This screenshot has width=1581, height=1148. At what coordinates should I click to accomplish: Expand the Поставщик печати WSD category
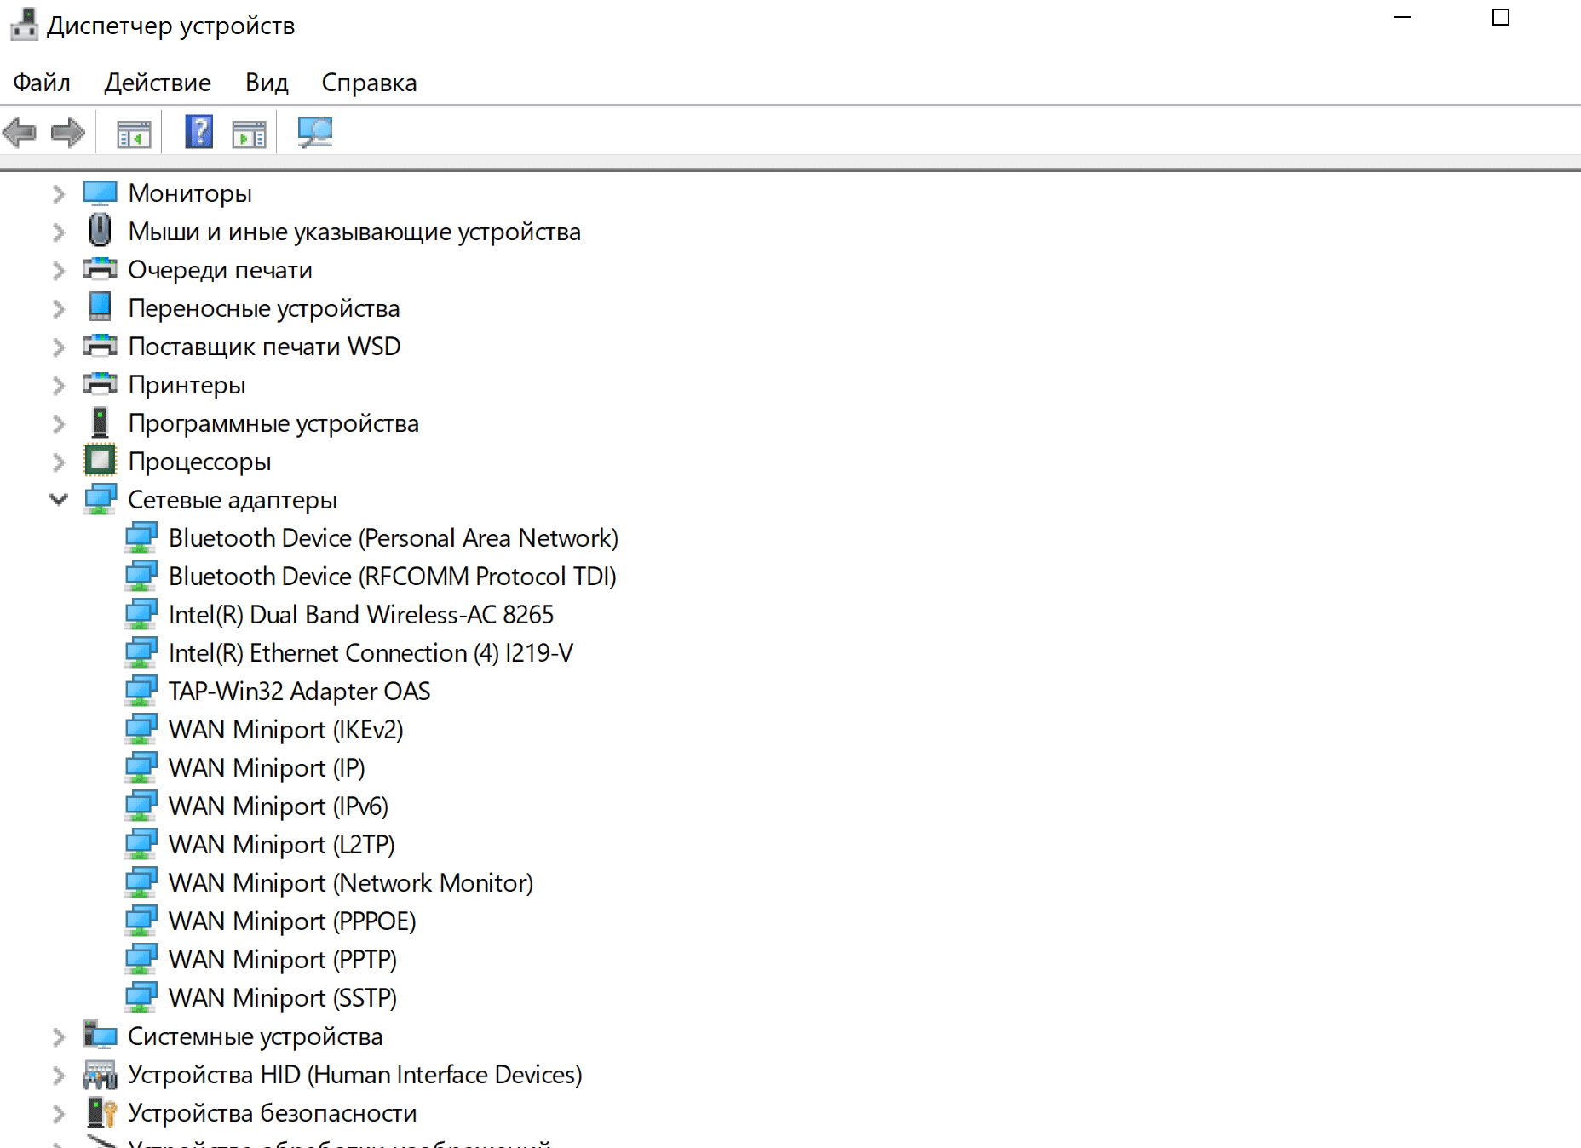point(58,347)
